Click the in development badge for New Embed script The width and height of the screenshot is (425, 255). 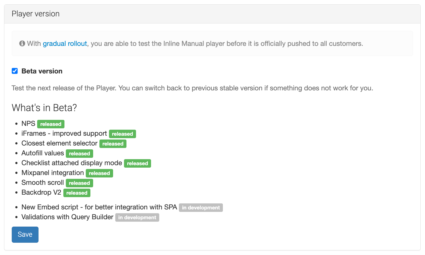point(201,208)
